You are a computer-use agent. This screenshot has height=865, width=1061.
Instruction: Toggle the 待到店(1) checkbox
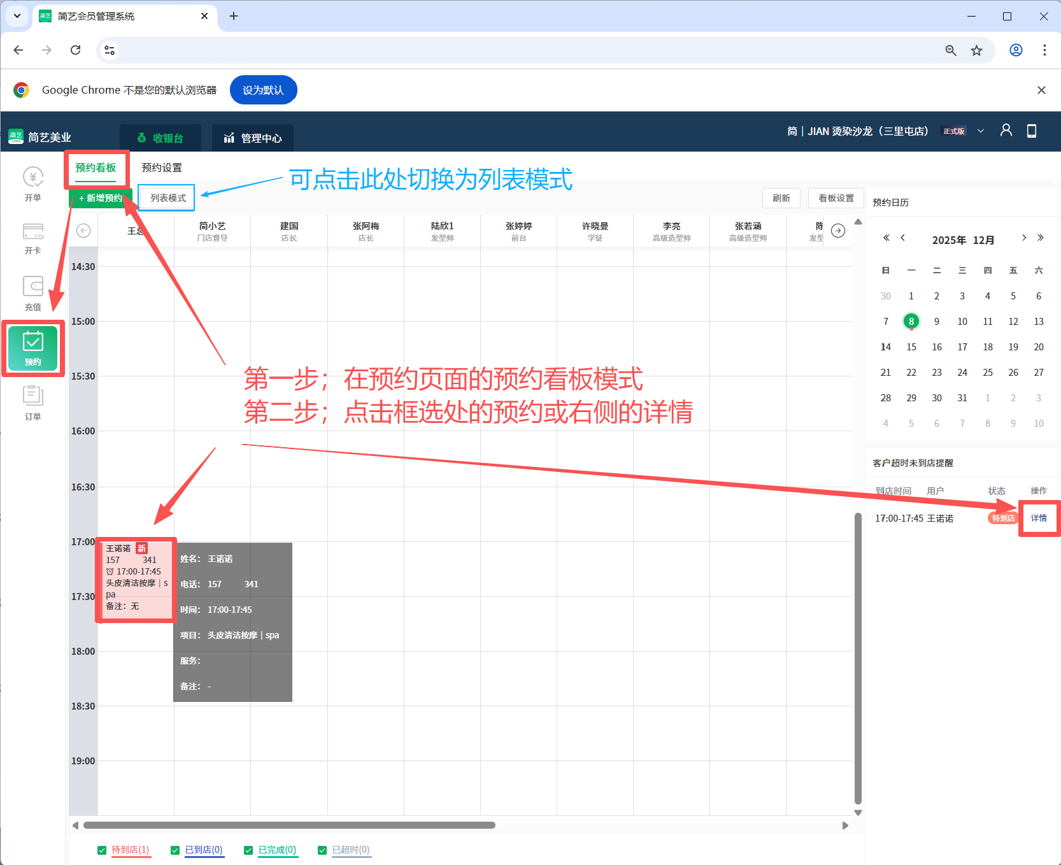click(x=102, y=850)
